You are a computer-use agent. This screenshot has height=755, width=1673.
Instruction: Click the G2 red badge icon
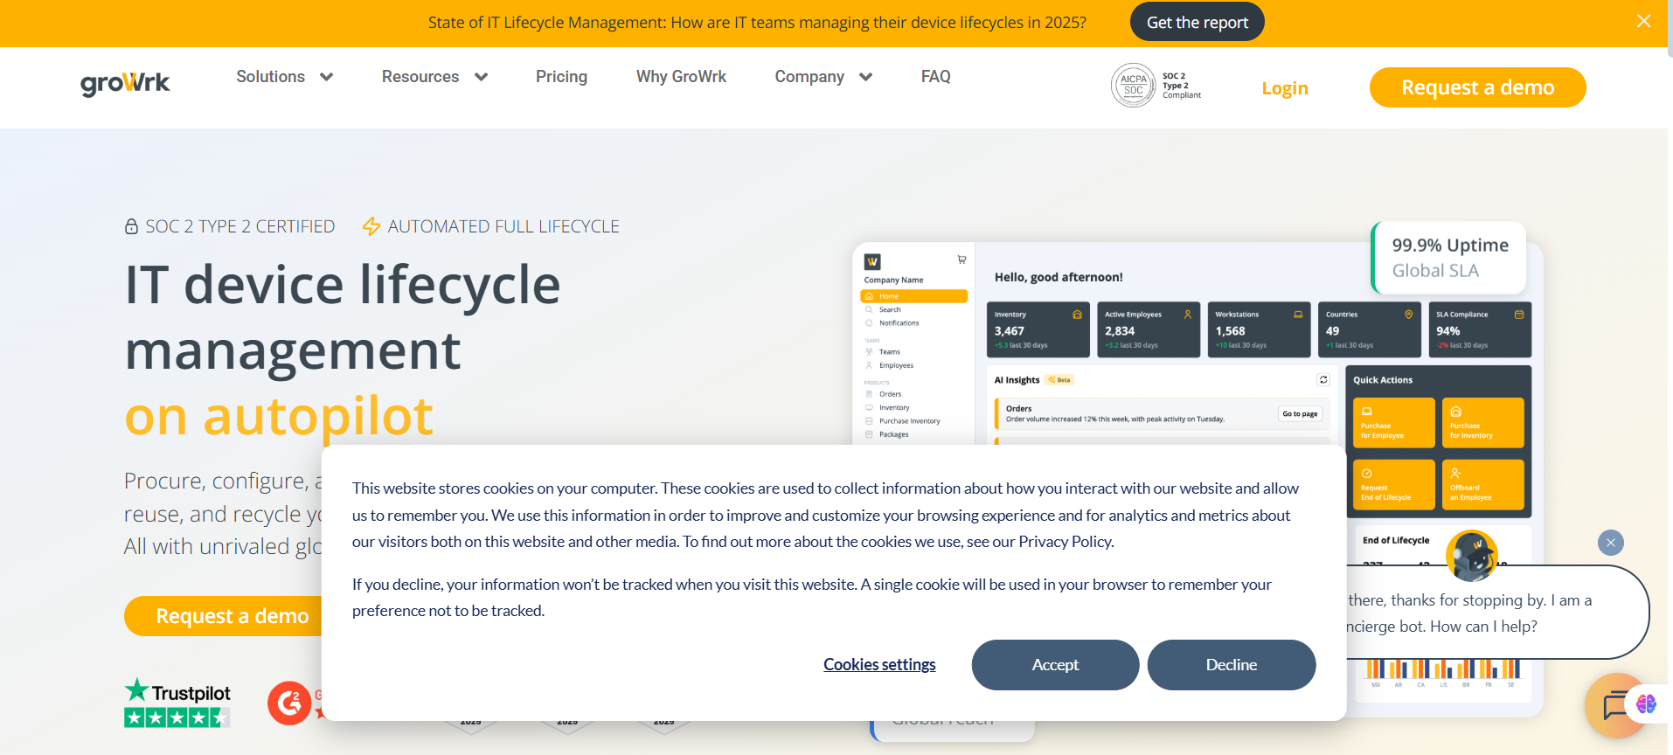[x=289, y=703]
